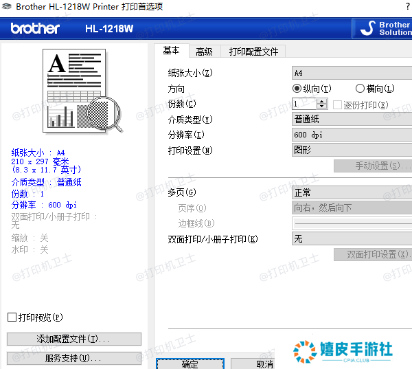Image resolution: width=412 pixels, height=369 pixels.
Task: Increase copies with the up spinner arrow
Action: pyautogui.click(x=322, y=101)
